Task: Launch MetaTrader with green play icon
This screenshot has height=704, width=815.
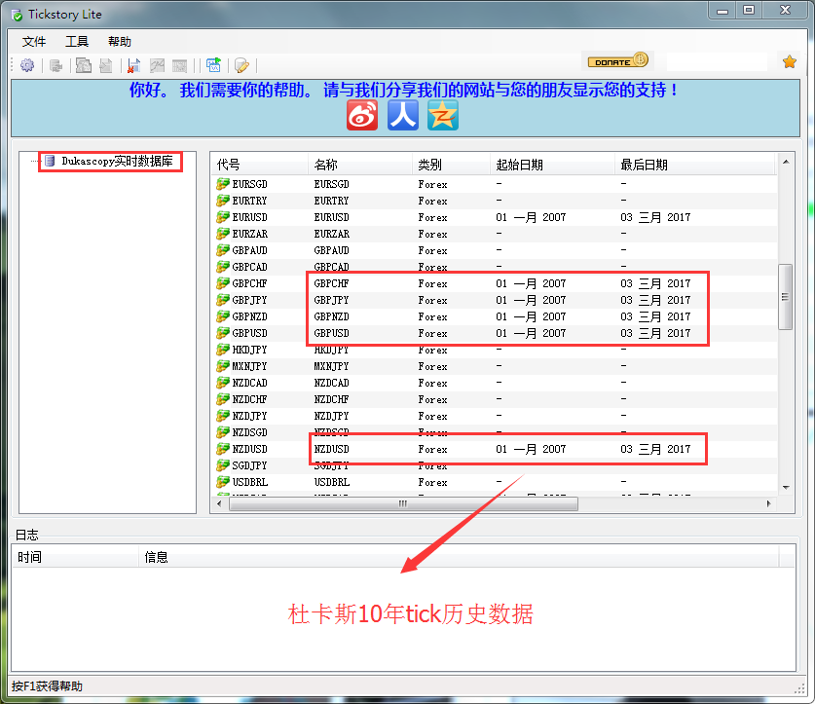Action: click(213, 65)
